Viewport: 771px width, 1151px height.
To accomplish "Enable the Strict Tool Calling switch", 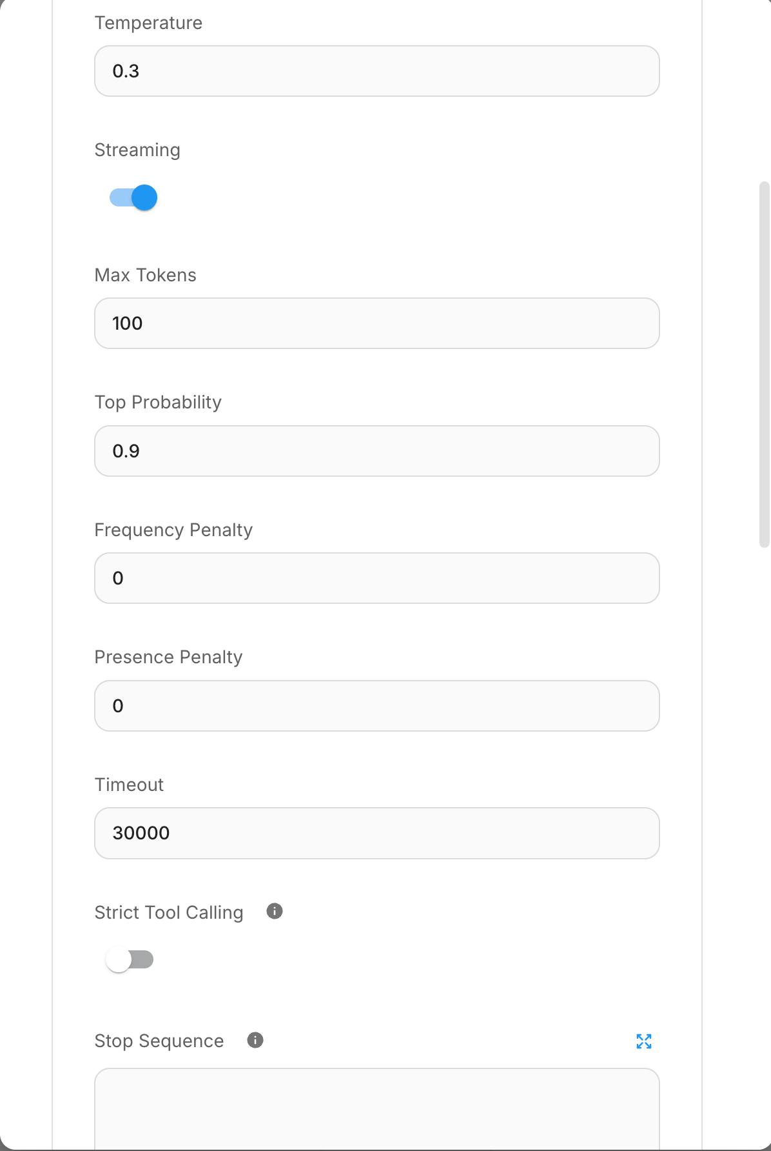I will tap(130, 959).
